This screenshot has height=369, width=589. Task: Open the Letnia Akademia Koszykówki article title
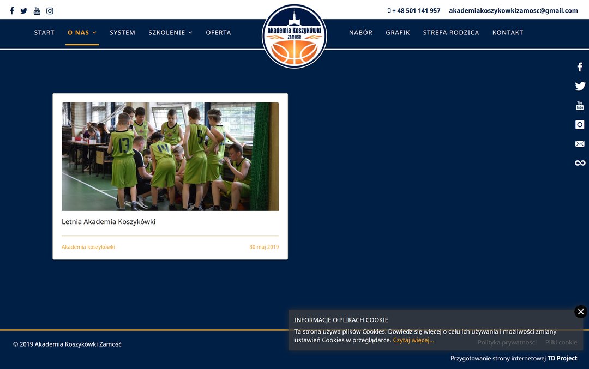(109, 222)
